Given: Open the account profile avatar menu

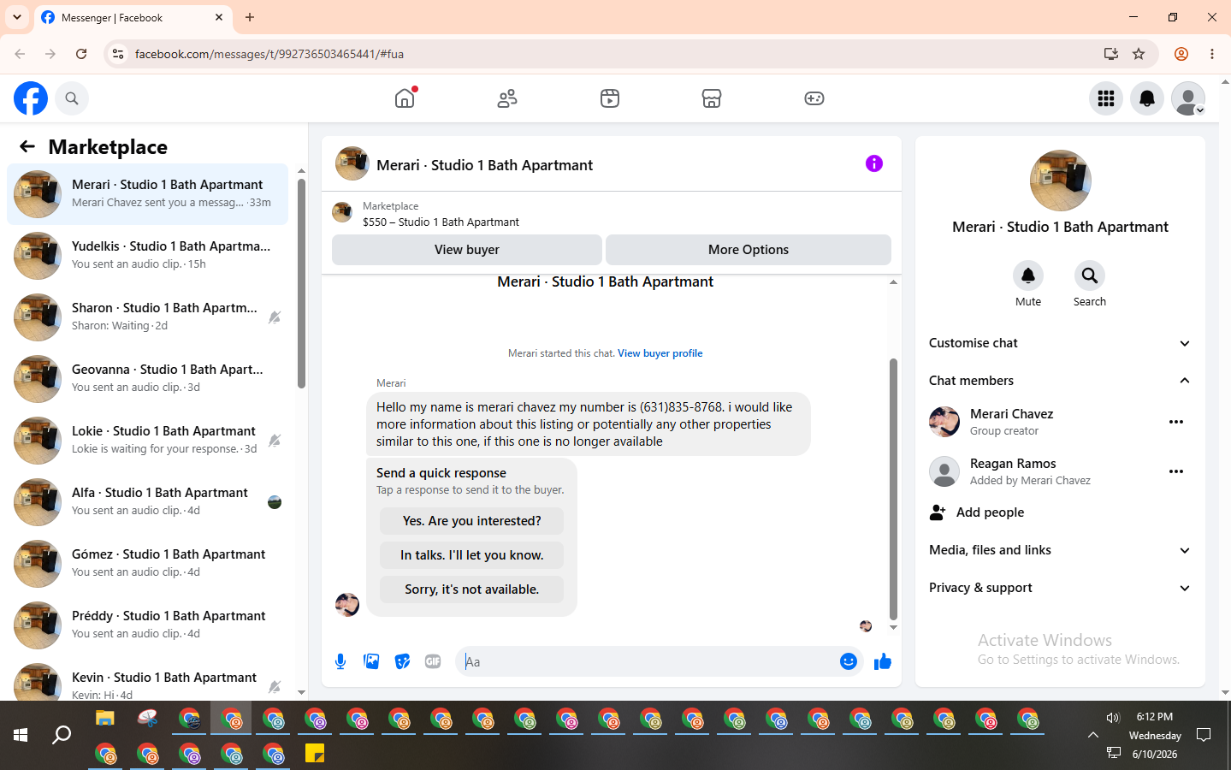Looking at the screenshot, I should [x=1188, y=98].
